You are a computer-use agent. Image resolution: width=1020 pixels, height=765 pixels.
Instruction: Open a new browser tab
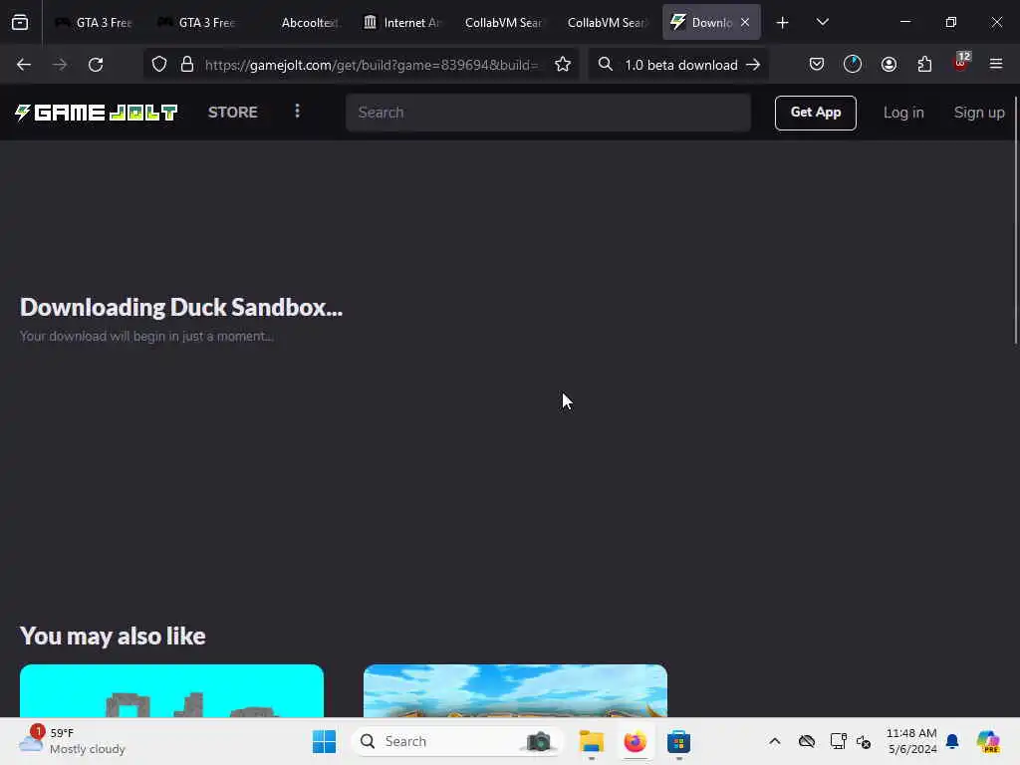click(783, 22)
